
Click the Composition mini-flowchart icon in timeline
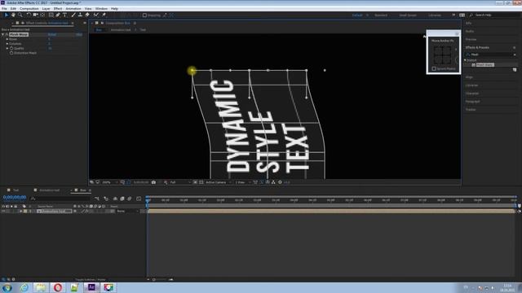tap(97, 199)
